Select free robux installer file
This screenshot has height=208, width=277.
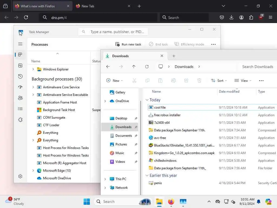tap(212, 115)
